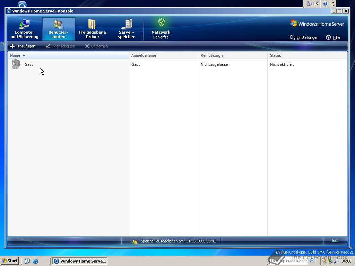355x266 pixels.
Task: Open Hilfe help link
Action: (333, 37)
